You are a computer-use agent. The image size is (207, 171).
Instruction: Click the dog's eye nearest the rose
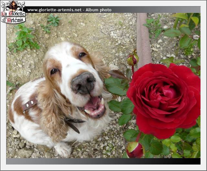(x=82, y=55)
